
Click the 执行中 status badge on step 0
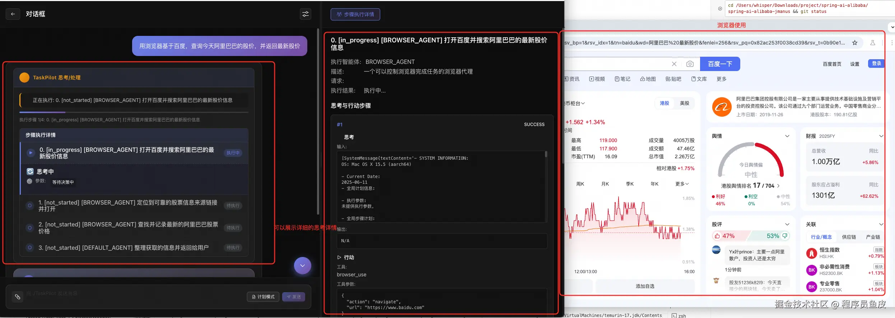233,153
